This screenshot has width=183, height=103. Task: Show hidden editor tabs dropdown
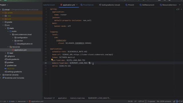point(180,5)
